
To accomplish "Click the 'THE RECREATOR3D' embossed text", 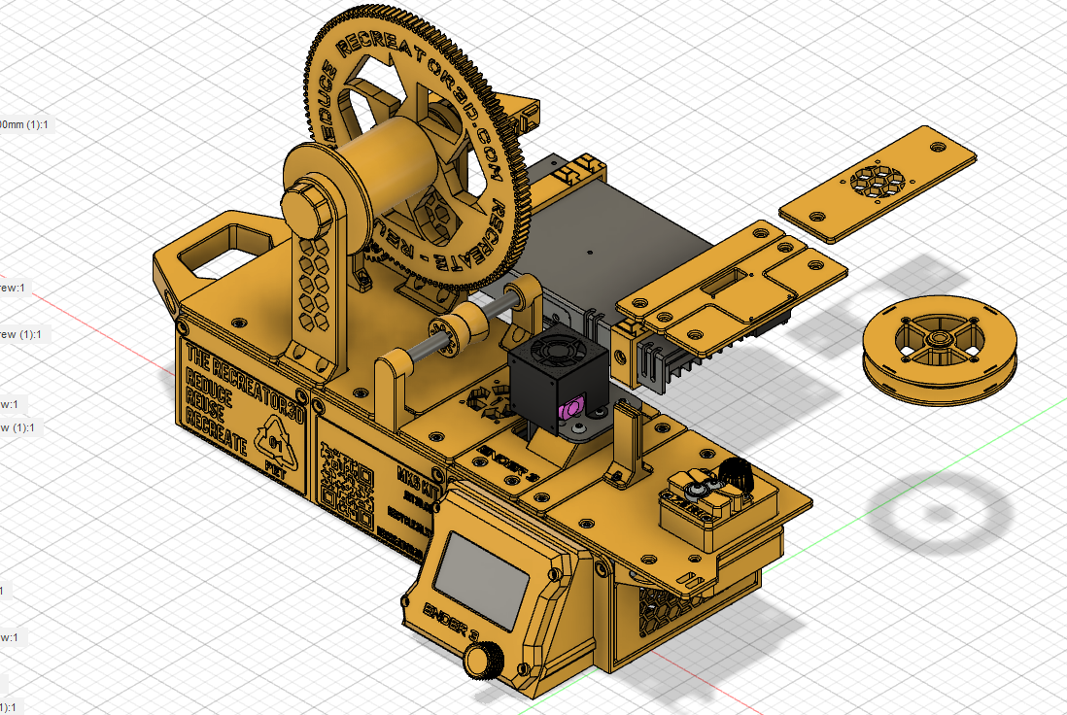I will click(x=245, y=381).
